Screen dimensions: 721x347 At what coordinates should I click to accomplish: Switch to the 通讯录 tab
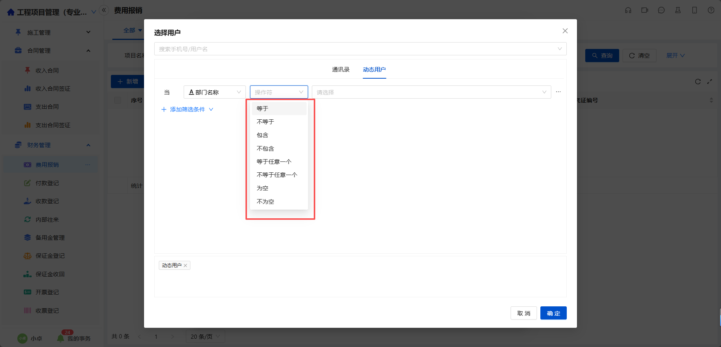click(341, 70)
